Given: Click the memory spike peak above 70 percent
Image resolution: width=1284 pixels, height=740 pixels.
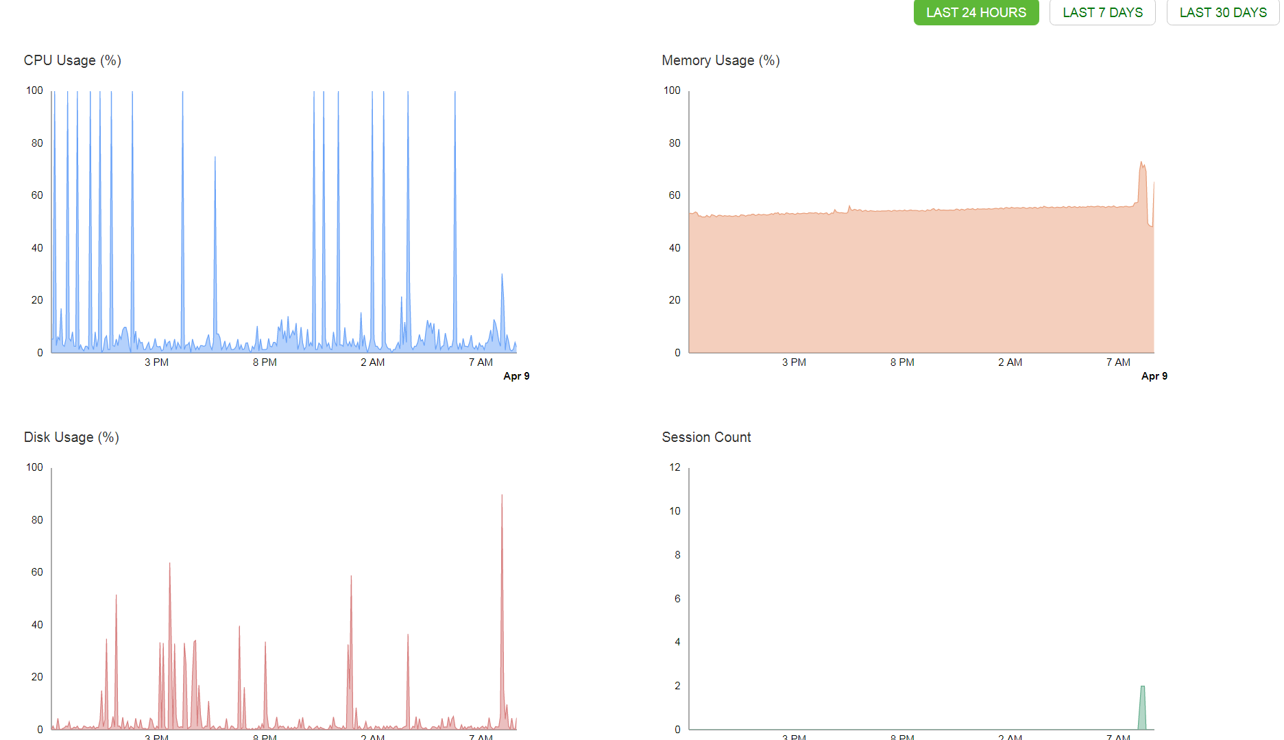Looking at the screenshot, I should 1141,164.
